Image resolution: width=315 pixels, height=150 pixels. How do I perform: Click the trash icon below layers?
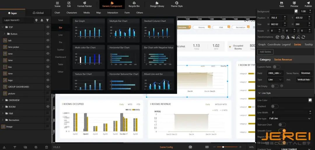(x=46, y=147)
